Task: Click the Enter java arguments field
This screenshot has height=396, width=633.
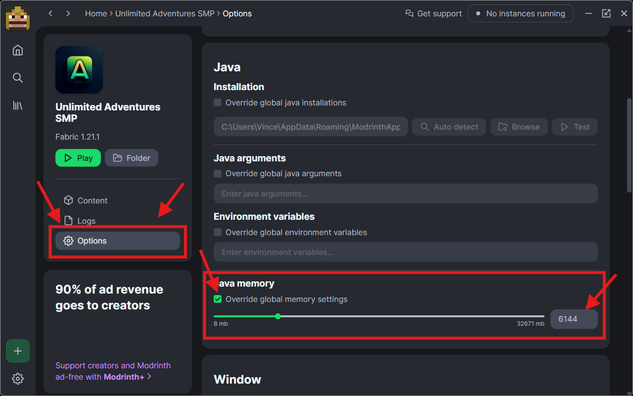Action: [406, 194]
